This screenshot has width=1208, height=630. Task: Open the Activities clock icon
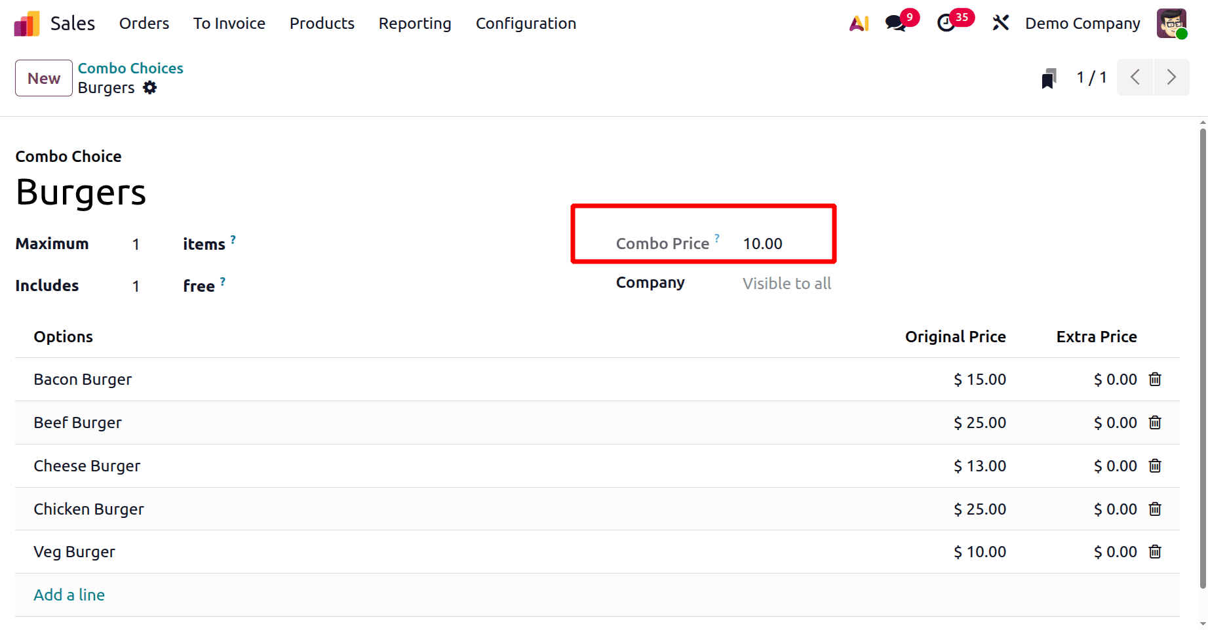point(946,23)
